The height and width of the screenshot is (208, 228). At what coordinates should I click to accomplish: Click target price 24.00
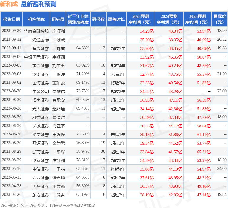pos(222,168)
